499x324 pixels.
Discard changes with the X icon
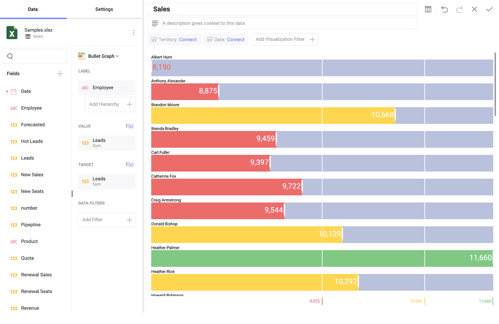pyautogui.click(x=474, y=9)
